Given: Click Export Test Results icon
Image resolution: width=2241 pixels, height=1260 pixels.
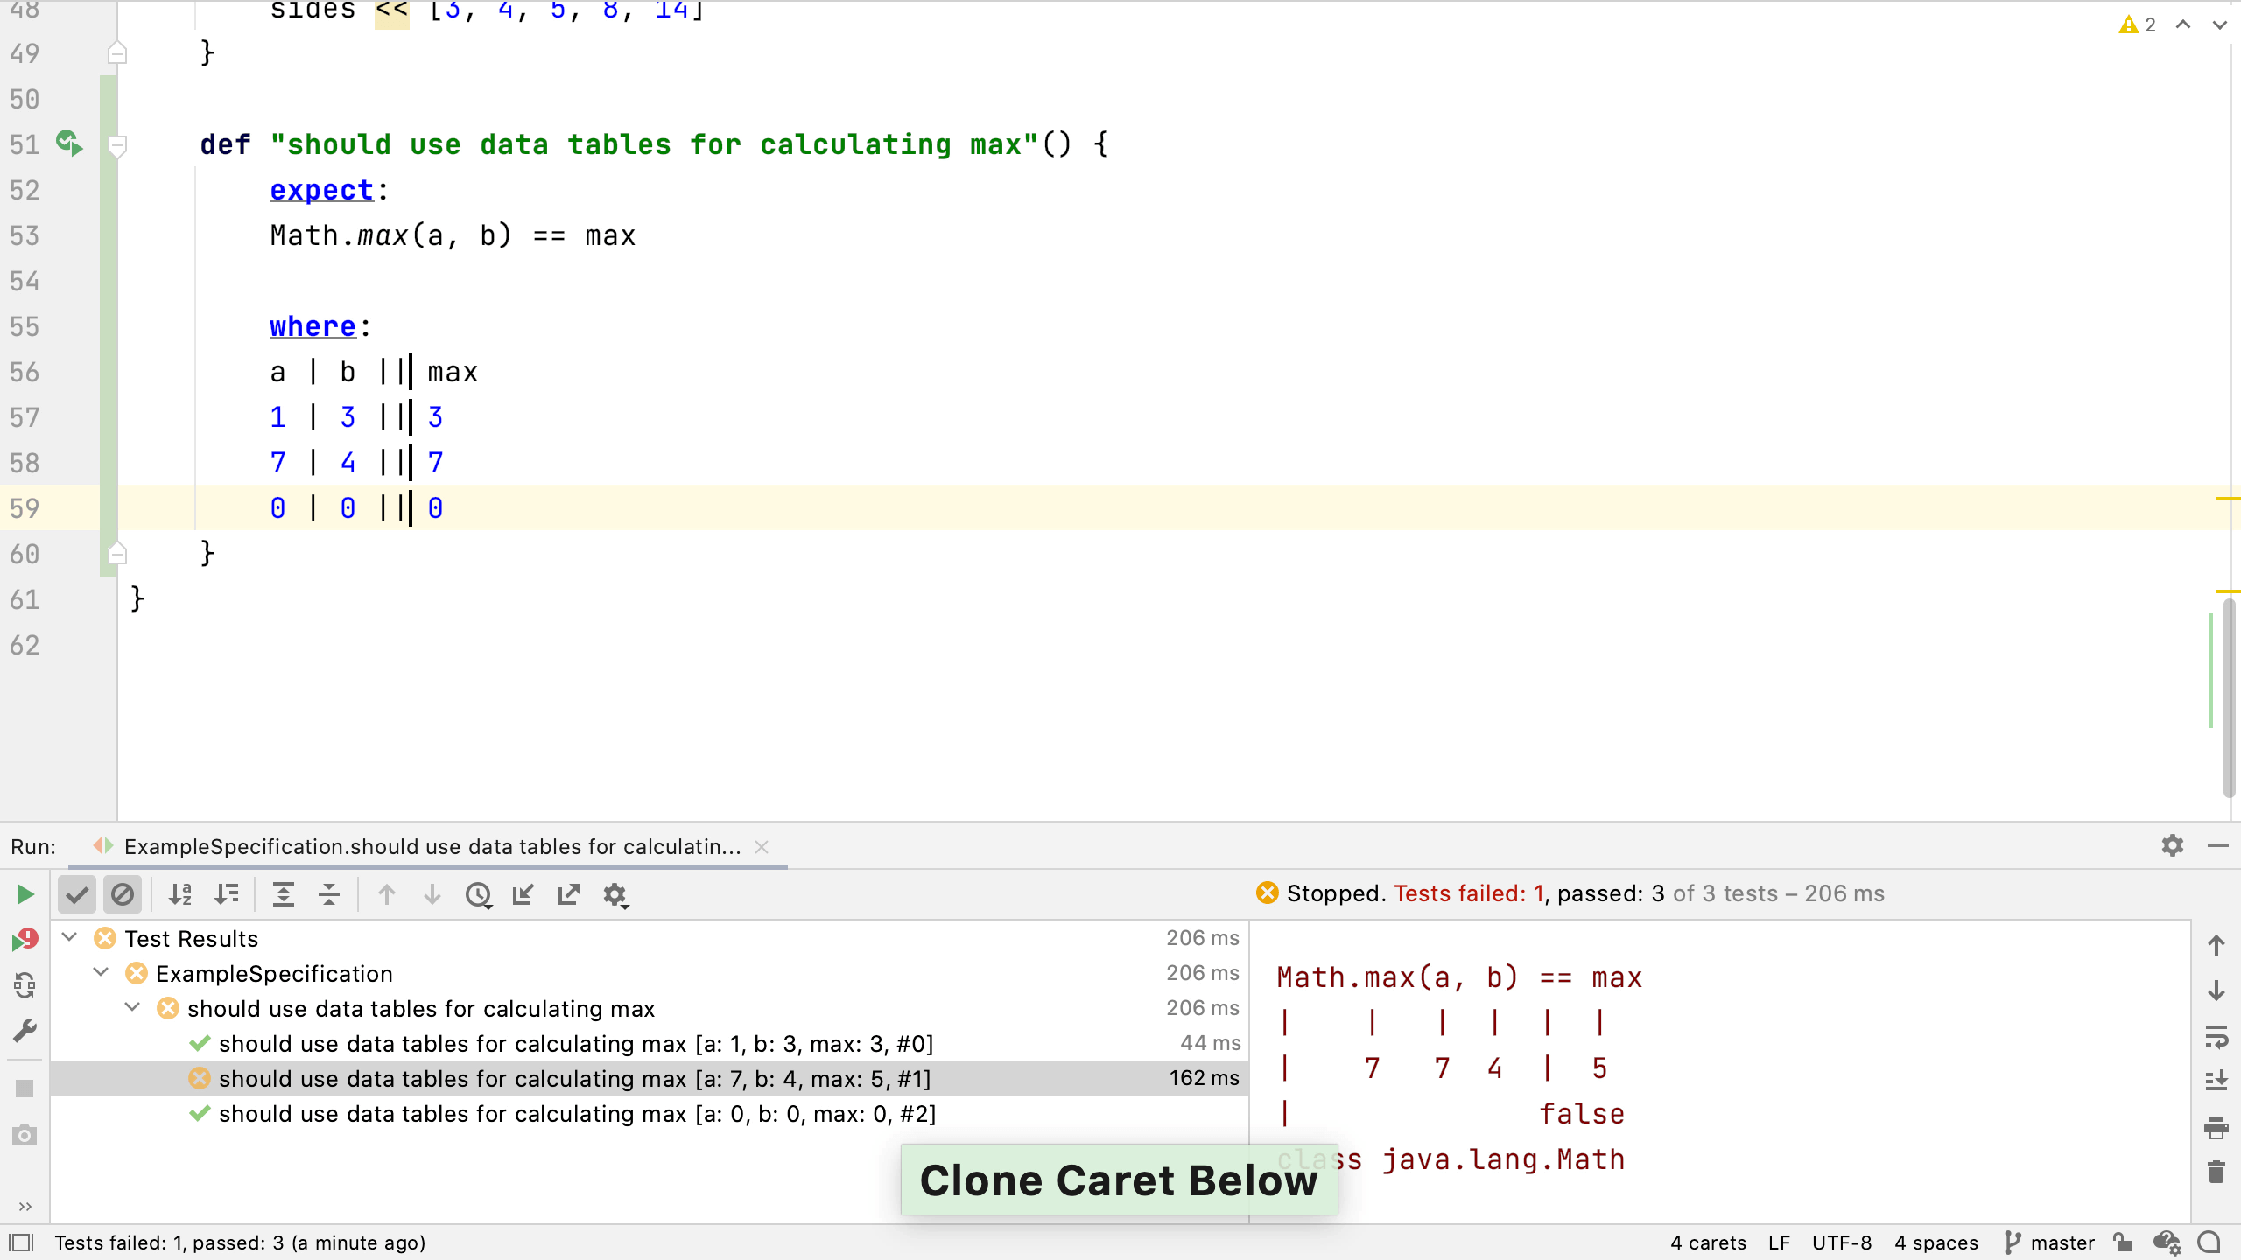Looking at the screenshot, I should click(x=569, y=894).
